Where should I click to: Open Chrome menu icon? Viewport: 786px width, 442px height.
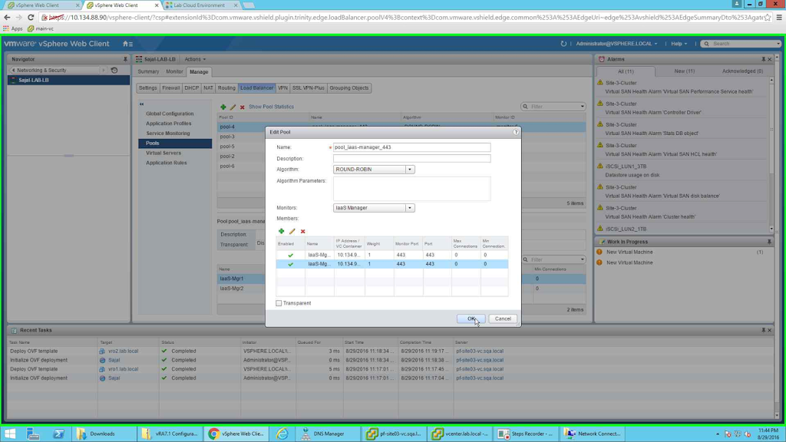[779, 17]
